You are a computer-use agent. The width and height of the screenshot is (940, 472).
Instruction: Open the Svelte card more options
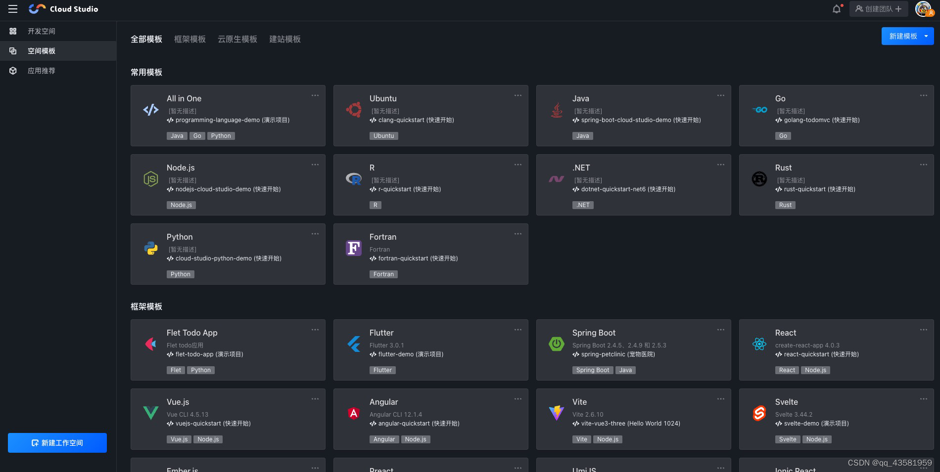pos(924,399)
